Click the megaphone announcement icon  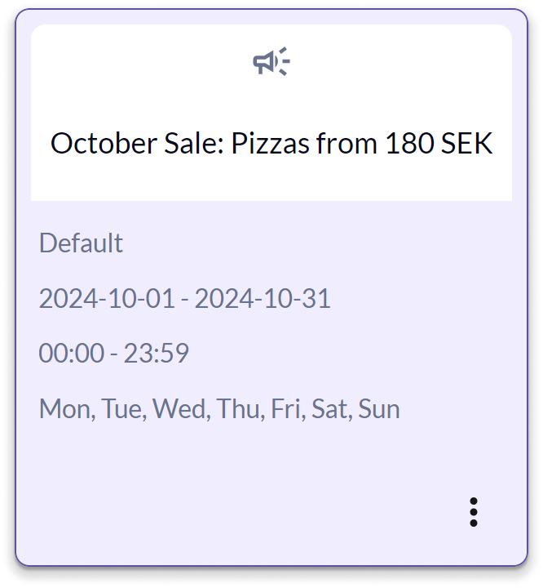pos(271,61)
